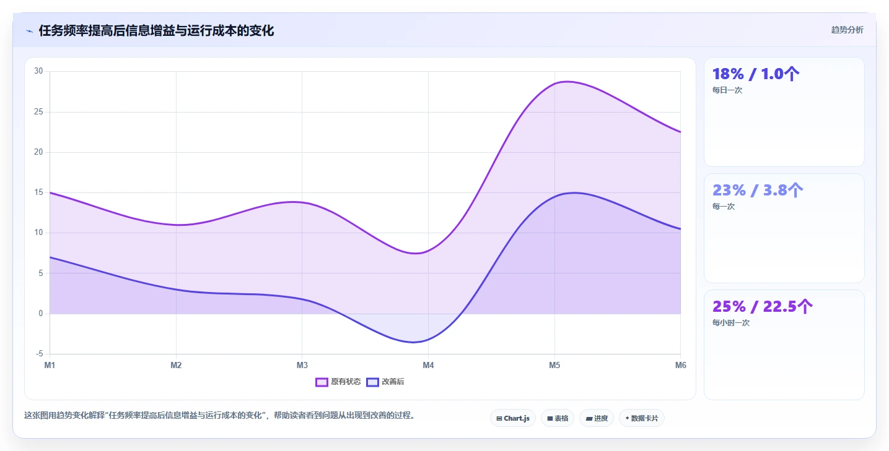This screenshot has width=889, height=451.
Task: Click the chart description sentence below the chart
Action: pos(219,415)
